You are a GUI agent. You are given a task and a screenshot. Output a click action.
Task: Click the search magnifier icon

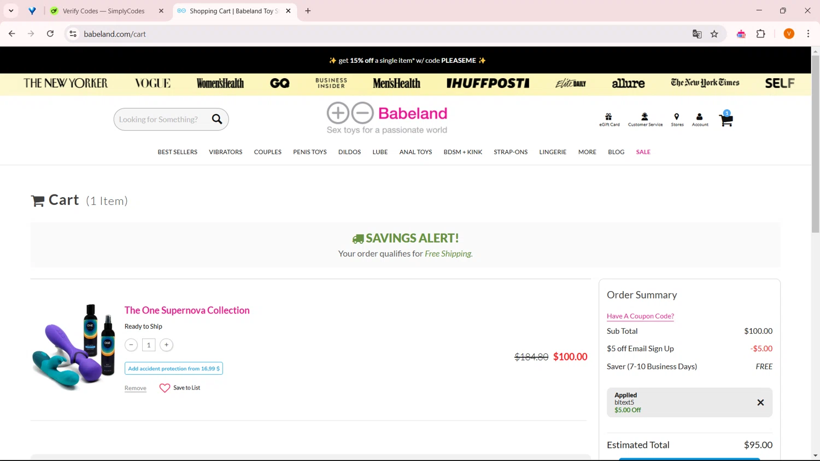[217, 119]
